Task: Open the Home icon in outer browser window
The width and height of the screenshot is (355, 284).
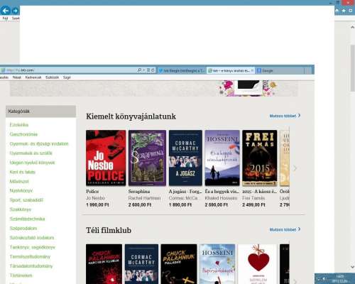Action: coord(337,11)
